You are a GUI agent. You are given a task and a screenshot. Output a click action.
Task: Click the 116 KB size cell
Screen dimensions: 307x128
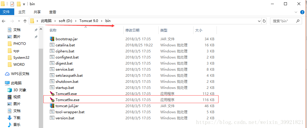(x=208, y=100)
